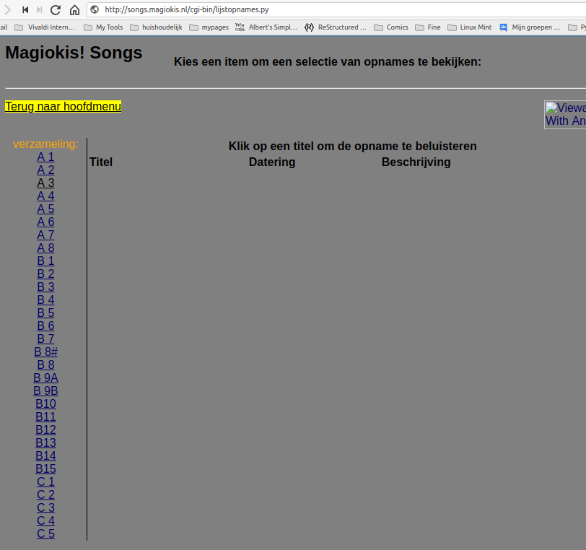The height and width of the screenshot is (550, 586).
Task: Choose collection B 7
Action: [45, 339]
